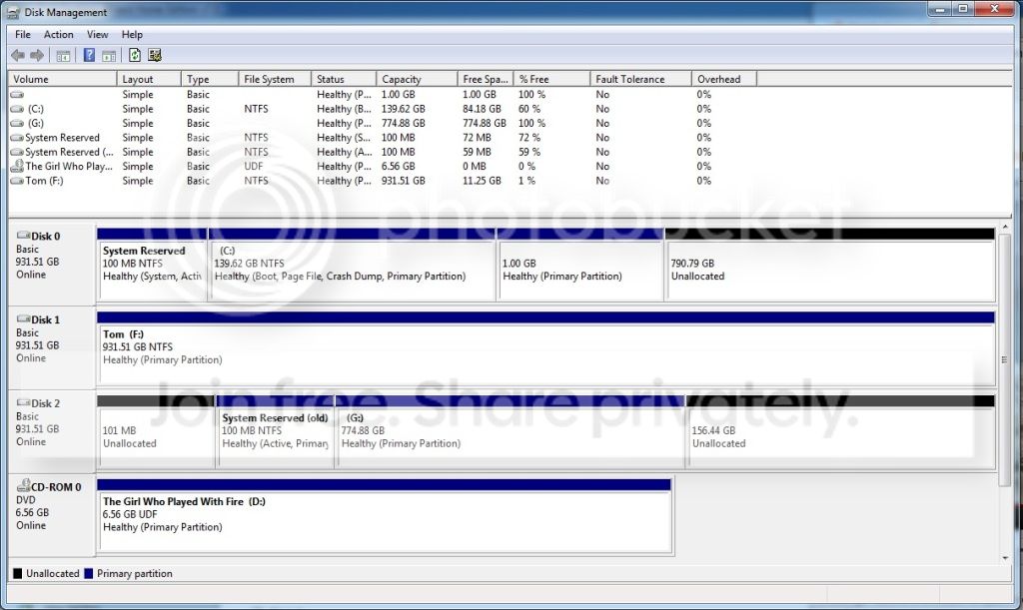Click 84.18 GB free space cell
Viewport: 1023px width, 610px height.
[x=483, y=109]
